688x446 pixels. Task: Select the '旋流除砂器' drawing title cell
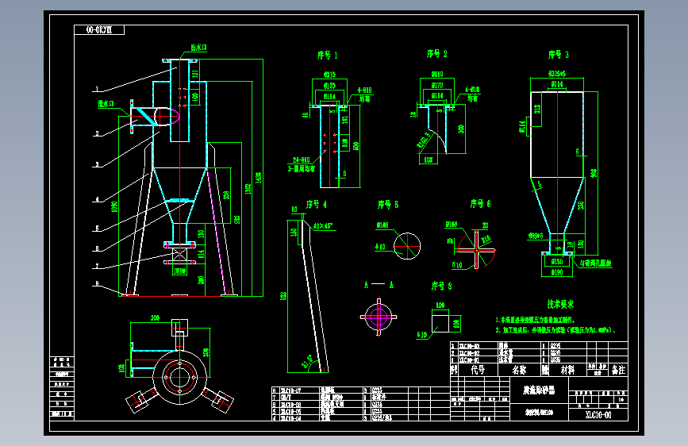[x=540, y=390]
